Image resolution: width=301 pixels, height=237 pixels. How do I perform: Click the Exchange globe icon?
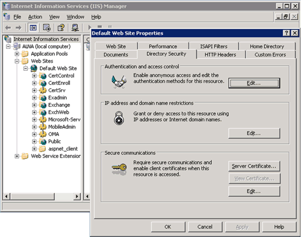coord(43,105)
